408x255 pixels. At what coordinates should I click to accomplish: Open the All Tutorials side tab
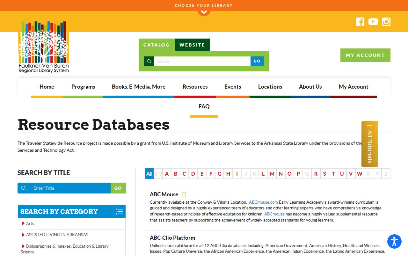pyautogui.click(x=370, y=144)
